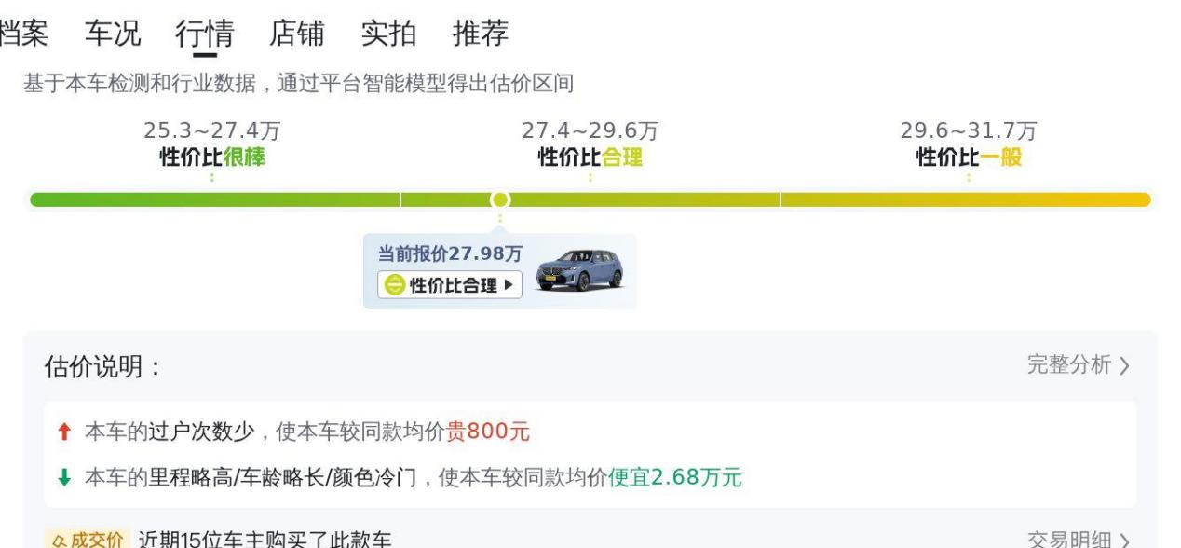1181x548 pixels.
Task: Click the 当前报价27.98万 price text
Action: [450, 253]
